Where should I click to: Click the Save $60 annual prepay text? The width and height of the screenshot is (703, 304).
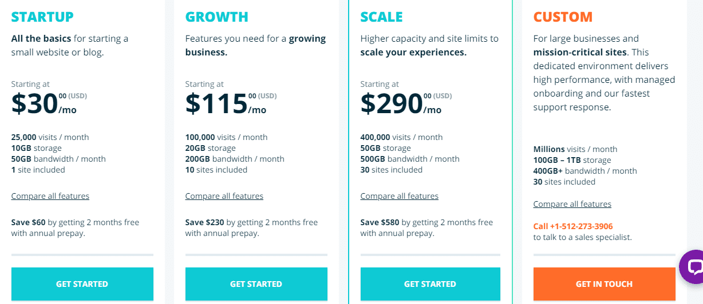point(76,227)
